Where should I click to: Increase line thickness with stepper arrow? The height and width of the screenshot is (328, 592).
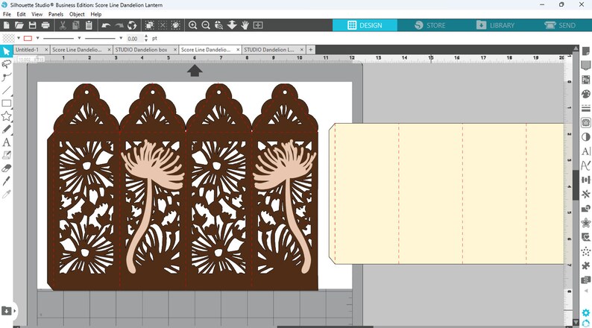coord(146,37)
